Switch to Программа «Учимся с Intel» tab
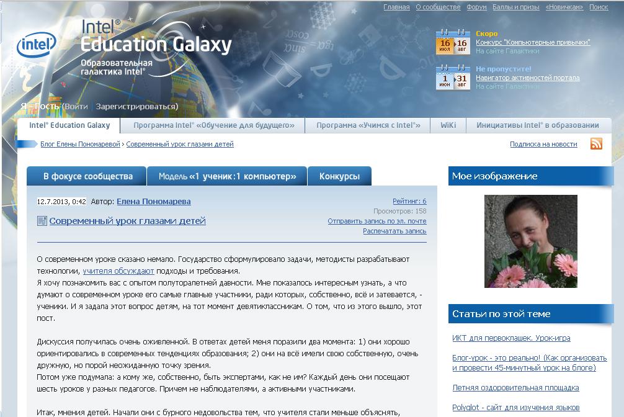Image resolution: width=624 pixels, height=417 pixels. (x=368, y=125)
